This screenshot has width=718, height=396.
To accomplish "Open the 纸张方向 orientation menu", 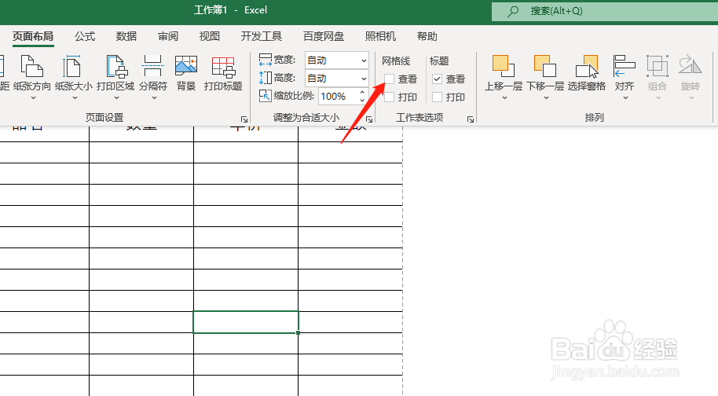I will [x=32, y=77].
